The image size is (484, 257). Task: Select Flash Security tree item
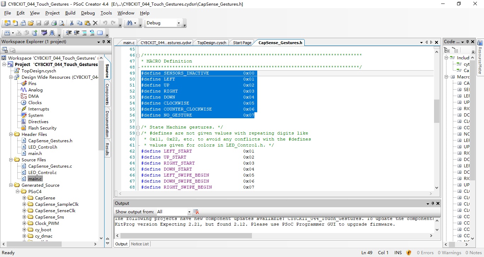tap(42, 128)
